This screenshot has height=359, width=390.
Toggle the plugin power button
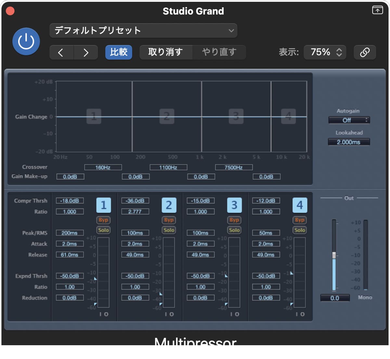(x=26, y=42)
